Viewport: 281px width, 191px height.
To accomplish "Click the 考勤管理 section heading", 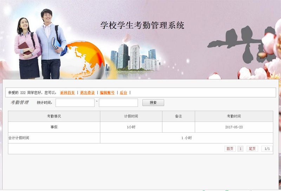I will click(x=20, y=103).
